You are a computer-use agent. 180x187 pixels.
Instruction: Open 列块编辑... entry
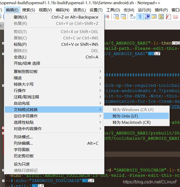point(54,143)
